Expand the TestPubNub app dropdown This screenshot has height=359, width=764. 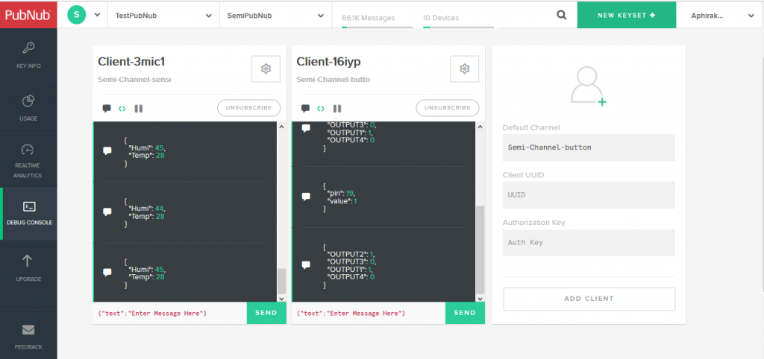tap(163, 15)
